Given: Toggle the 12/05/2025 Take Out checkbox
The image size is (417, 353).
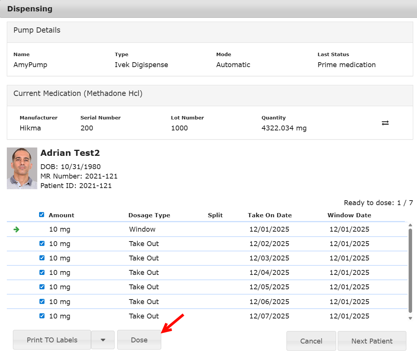Looking at the screenshot, I should 42,287.
